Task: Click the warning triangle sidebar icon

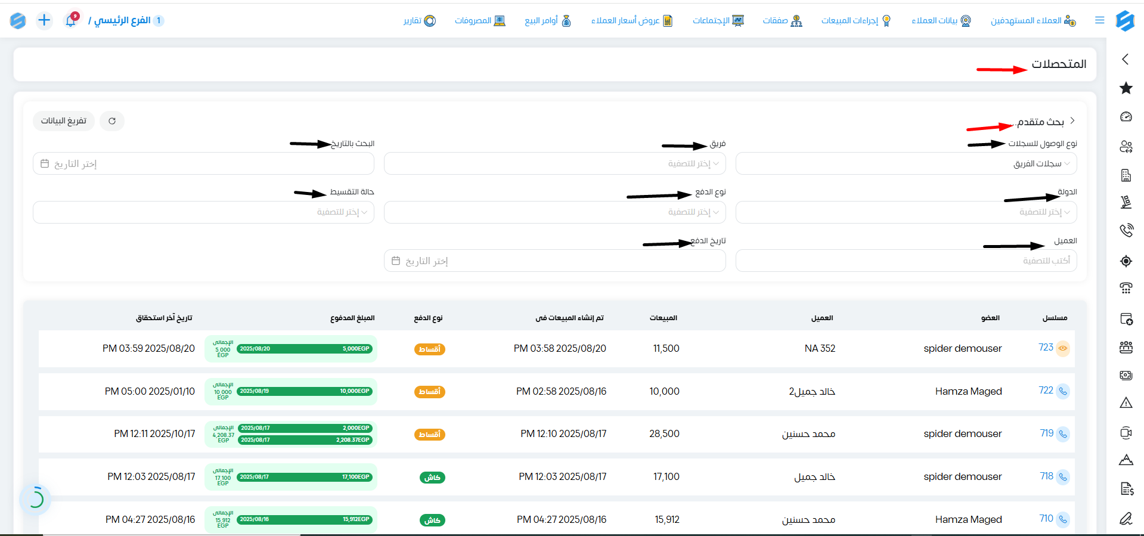Action: pyautogui.click(x=1126, y=403)
